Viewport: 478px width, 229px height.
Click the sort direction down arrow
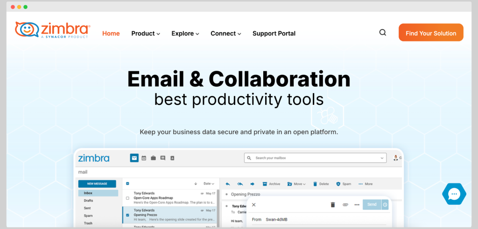click(x=196, y=184)
